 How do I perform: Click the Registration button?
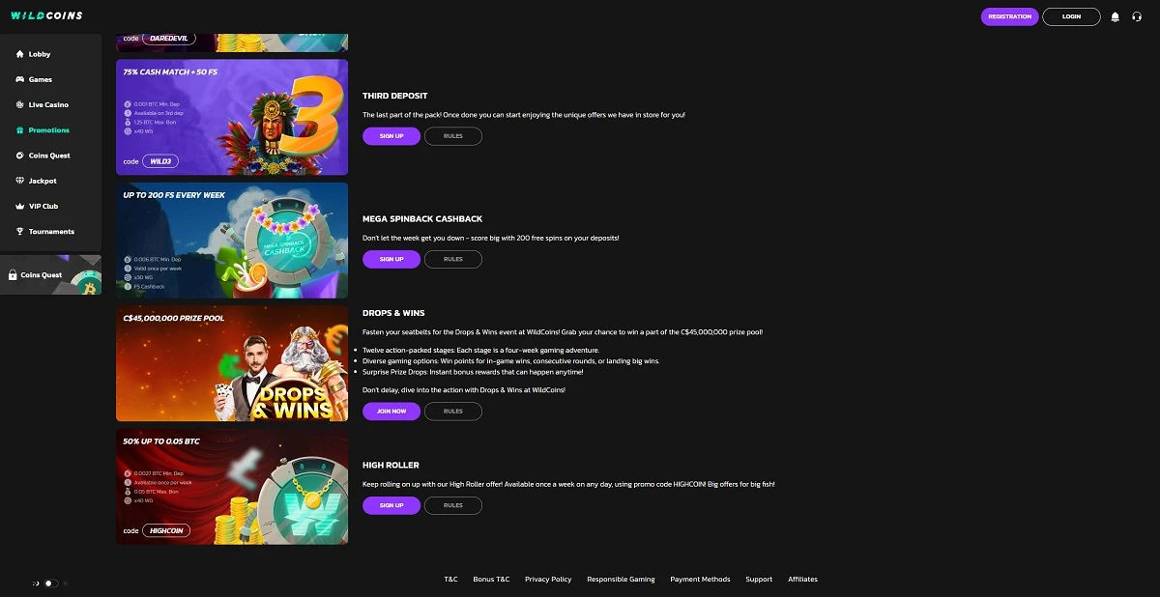[1009, 16]
